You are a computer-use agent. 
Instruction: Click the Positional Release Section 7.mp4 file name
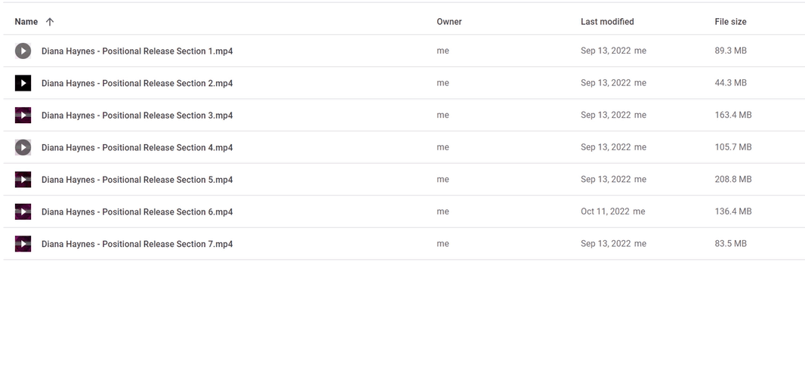pos(137,244)
